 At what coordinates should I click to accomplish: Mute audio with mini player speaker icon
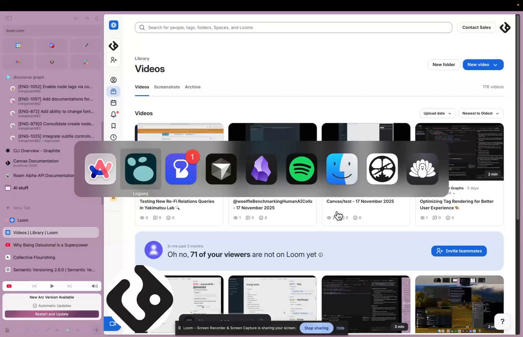94,286
